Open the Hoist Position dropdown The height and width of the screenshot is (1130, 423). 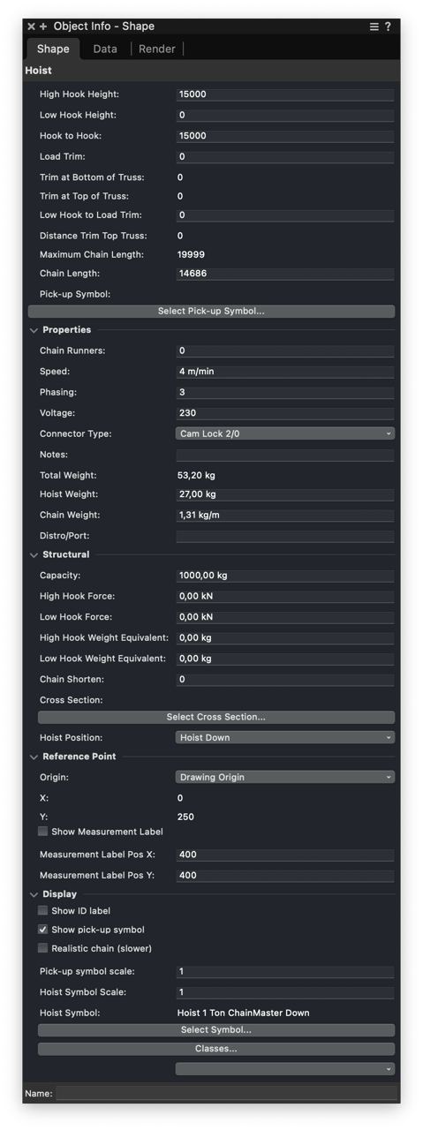[285, 737]
